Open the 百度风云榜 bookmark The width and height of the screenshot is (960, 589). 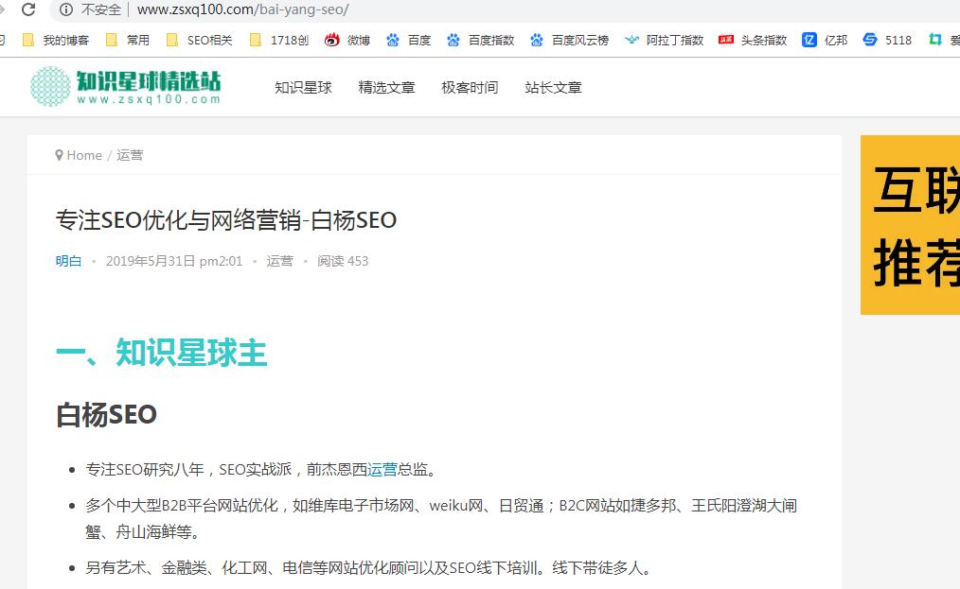[569, 40]
